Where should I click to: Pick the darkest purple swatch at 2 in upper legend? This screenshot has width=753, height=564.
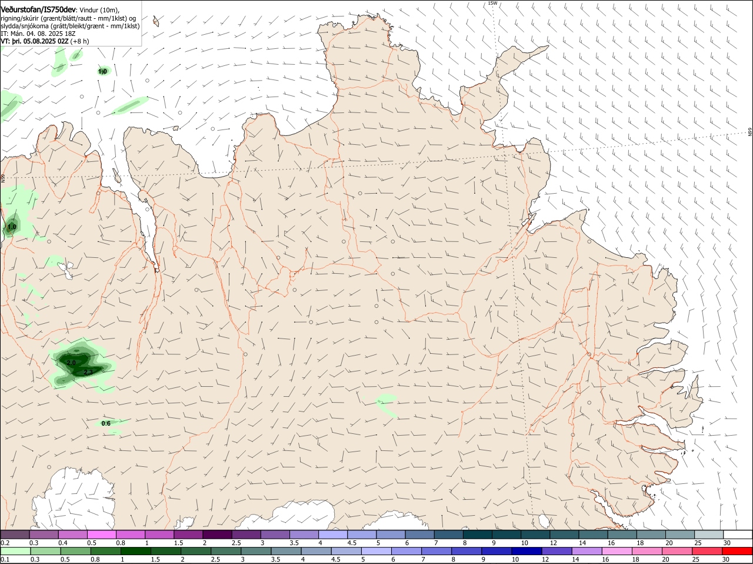(x=218, y=534)
